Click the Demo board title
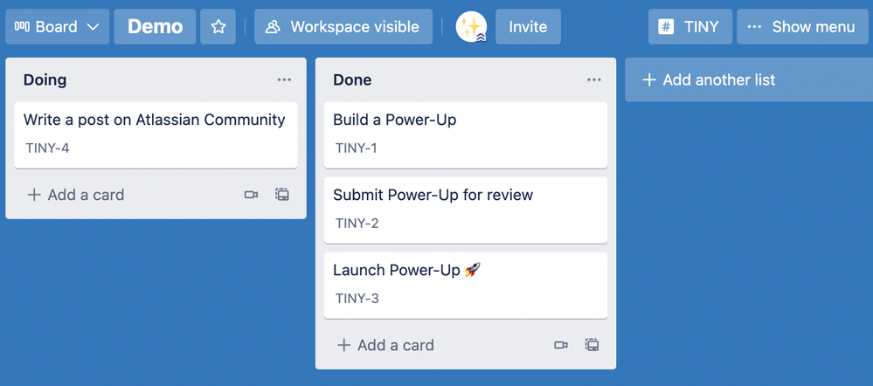Image resolution: width=873 pixels, height=386 pixels. pyautogui.click(x=155, y=27)
